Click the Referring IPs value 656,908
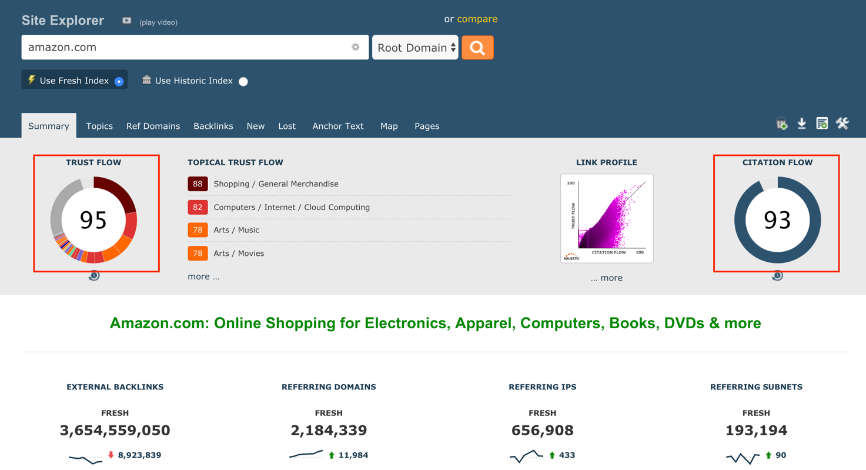866x470 pixels. pos(543,431)
